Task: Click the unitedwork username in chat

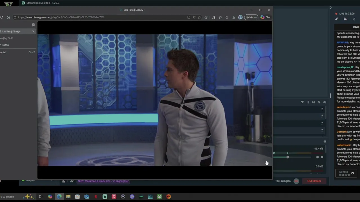Action: 344,145
